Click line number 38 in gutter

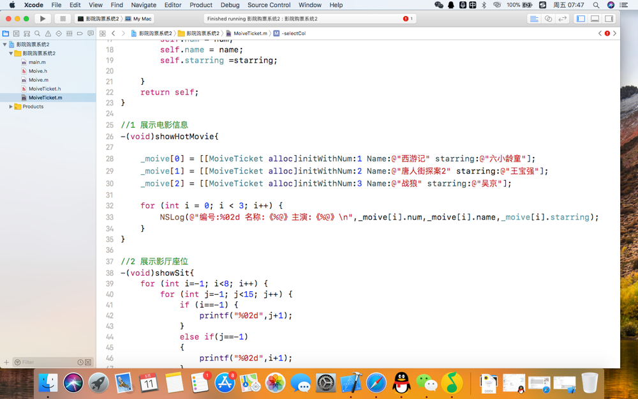pyautogui.click(x=110, y=273)
